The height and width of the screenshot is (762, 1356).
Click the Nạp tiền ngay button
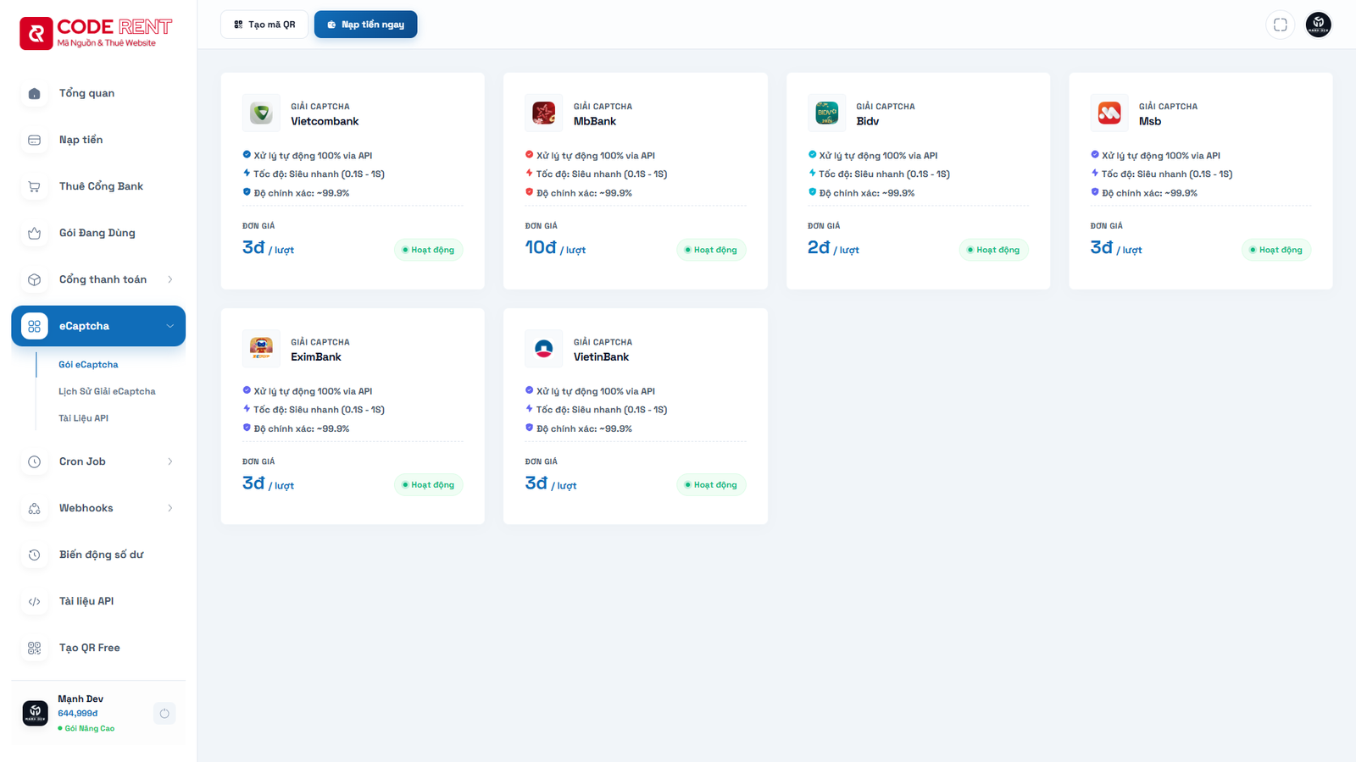pyautogui.click(x=365, y=25)
